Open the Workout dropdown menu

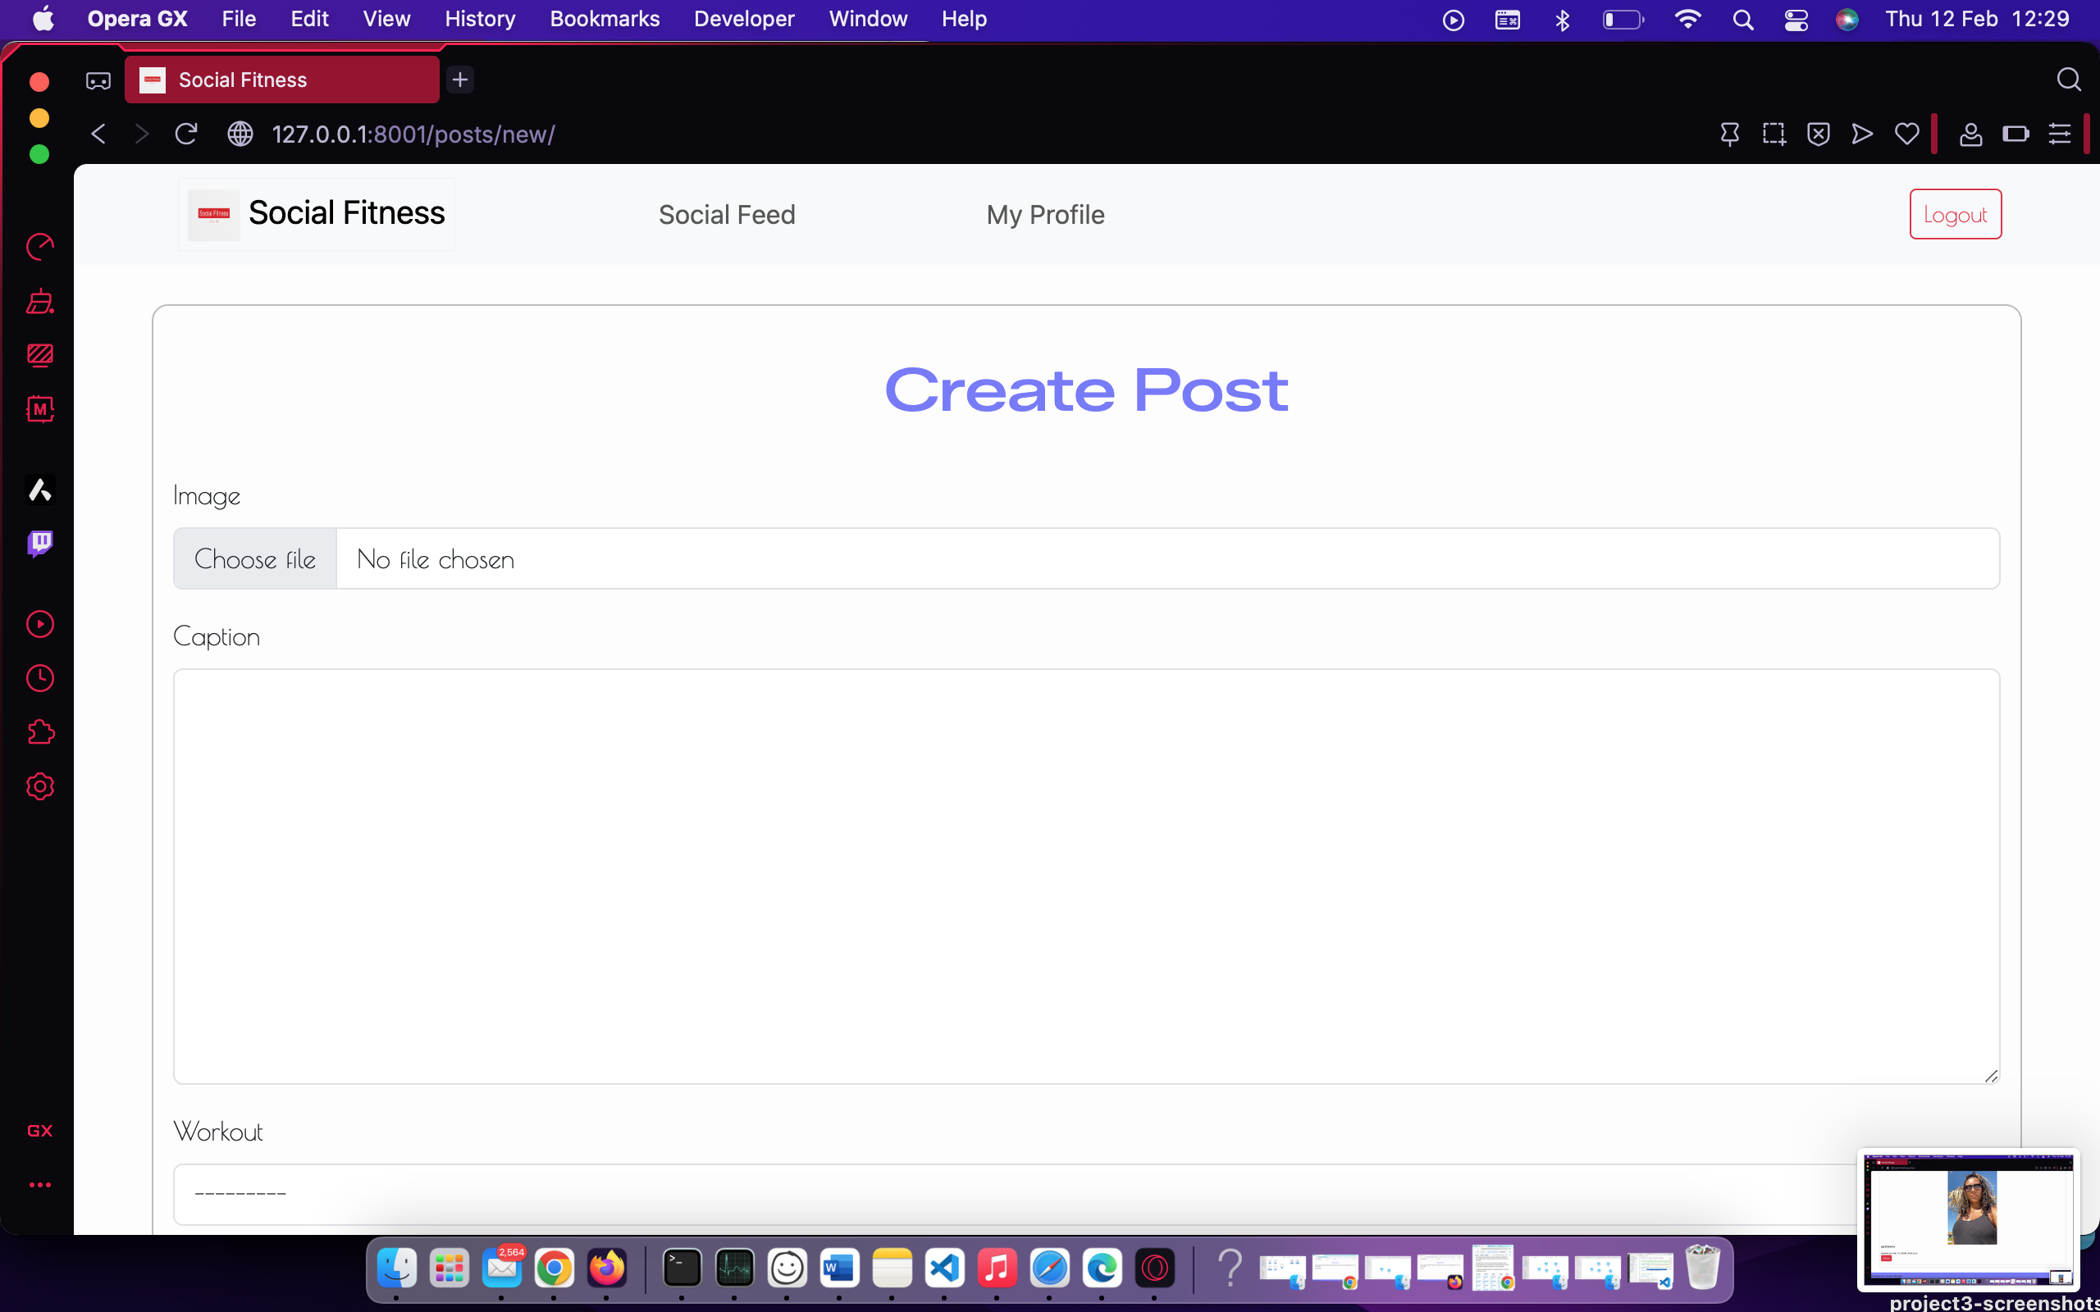point(1084,1194)
